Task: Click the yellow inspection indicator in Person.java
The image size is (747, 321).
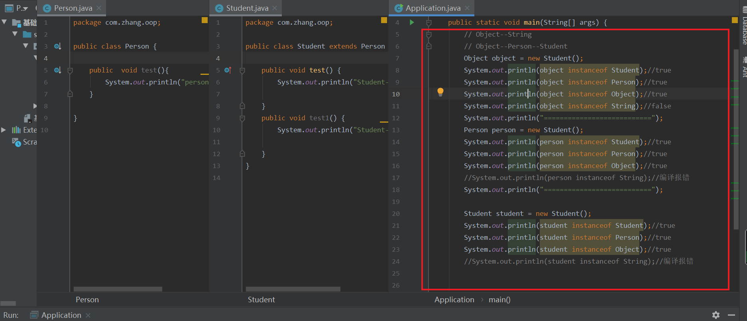Action: point(204,20)
